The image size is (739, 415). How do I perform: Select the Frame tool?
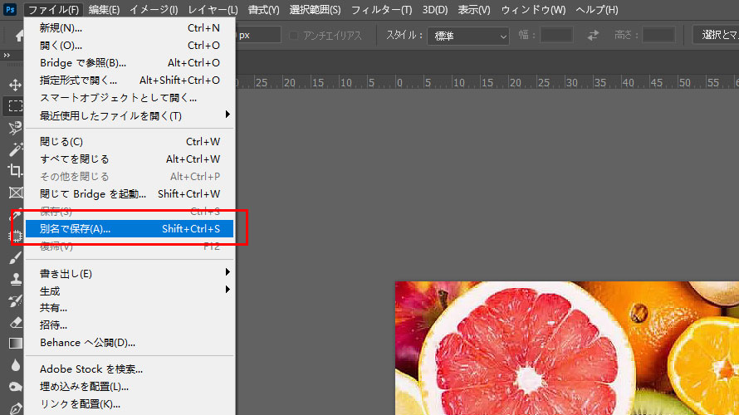coord(15,193)
